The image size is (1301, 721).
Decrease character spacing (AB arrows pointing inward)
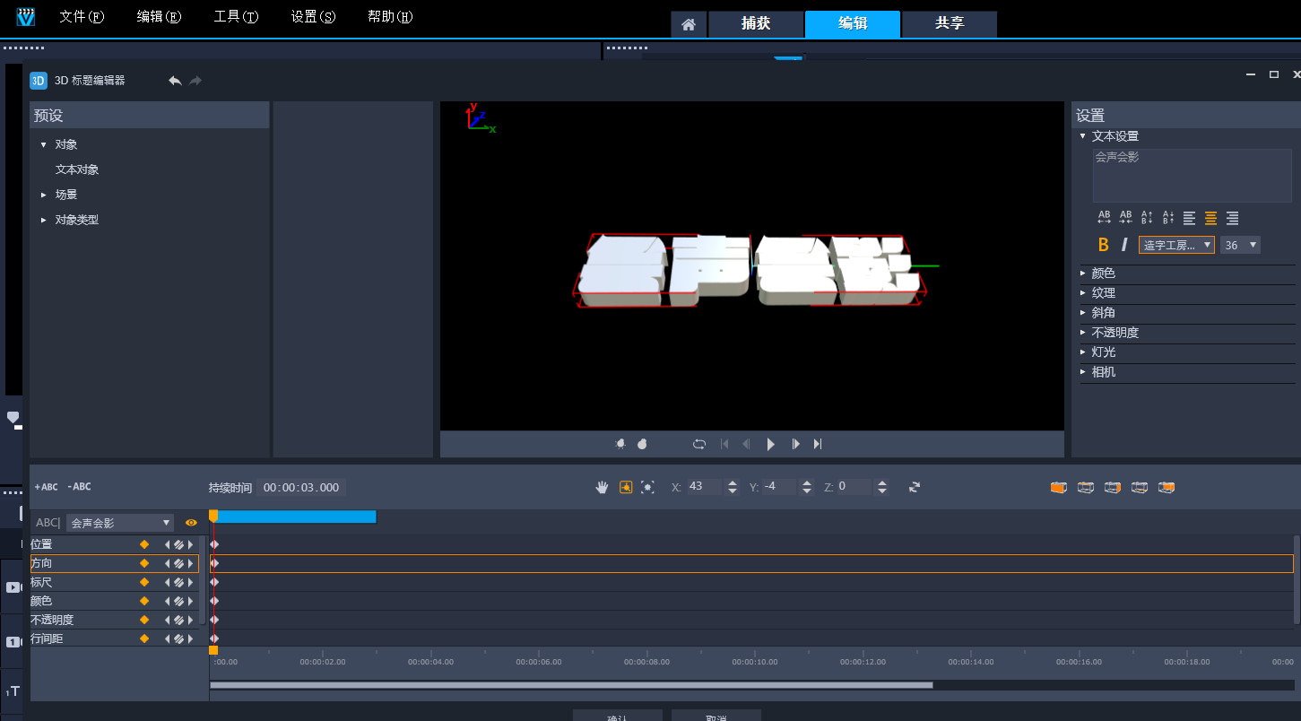point(1125,217)
